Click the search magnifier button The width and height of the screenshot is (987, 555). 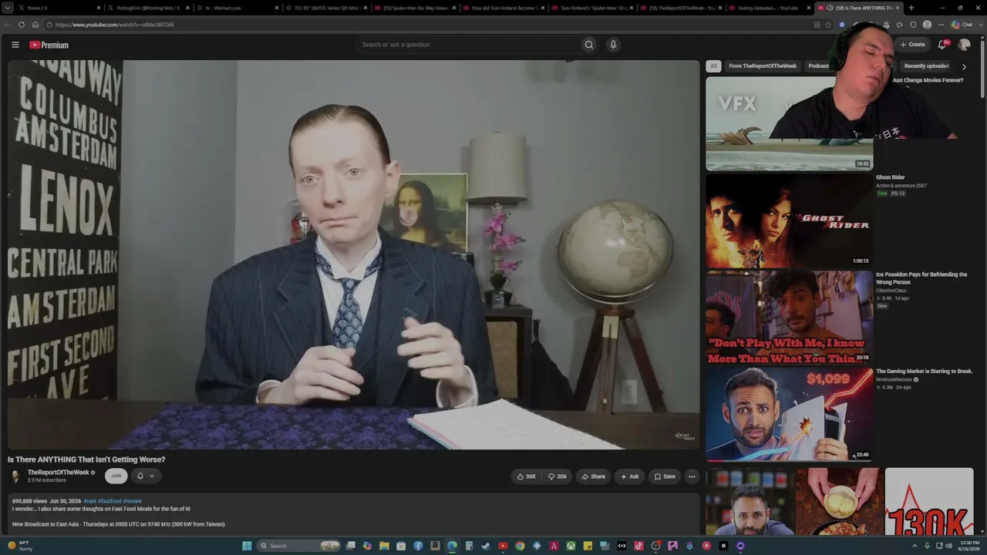589,45
